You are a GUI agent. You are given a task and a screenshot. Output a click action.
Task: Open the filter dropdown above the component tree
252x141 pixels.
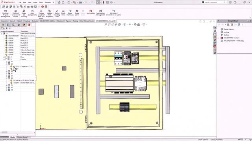3,28
